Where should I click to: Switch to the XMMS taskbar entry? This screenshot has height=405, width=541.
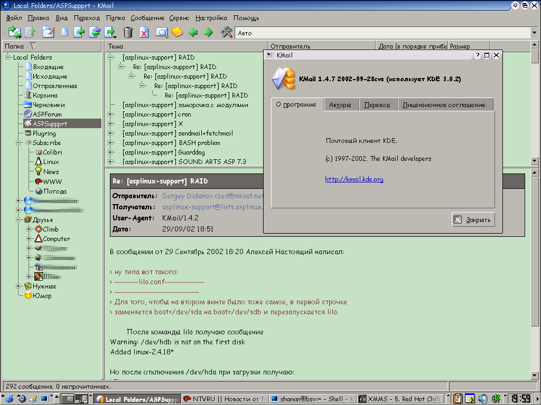[x=401, y=399]
